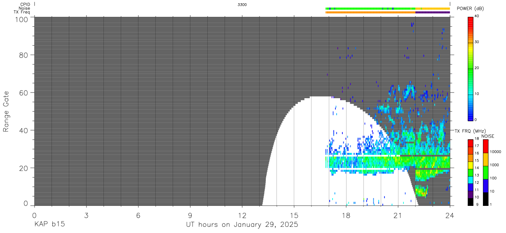This screenshot has height=233, width=506.
Task: Pick the orange 1000-10000 NOISE legend swatch
Action: click(485, 159)
